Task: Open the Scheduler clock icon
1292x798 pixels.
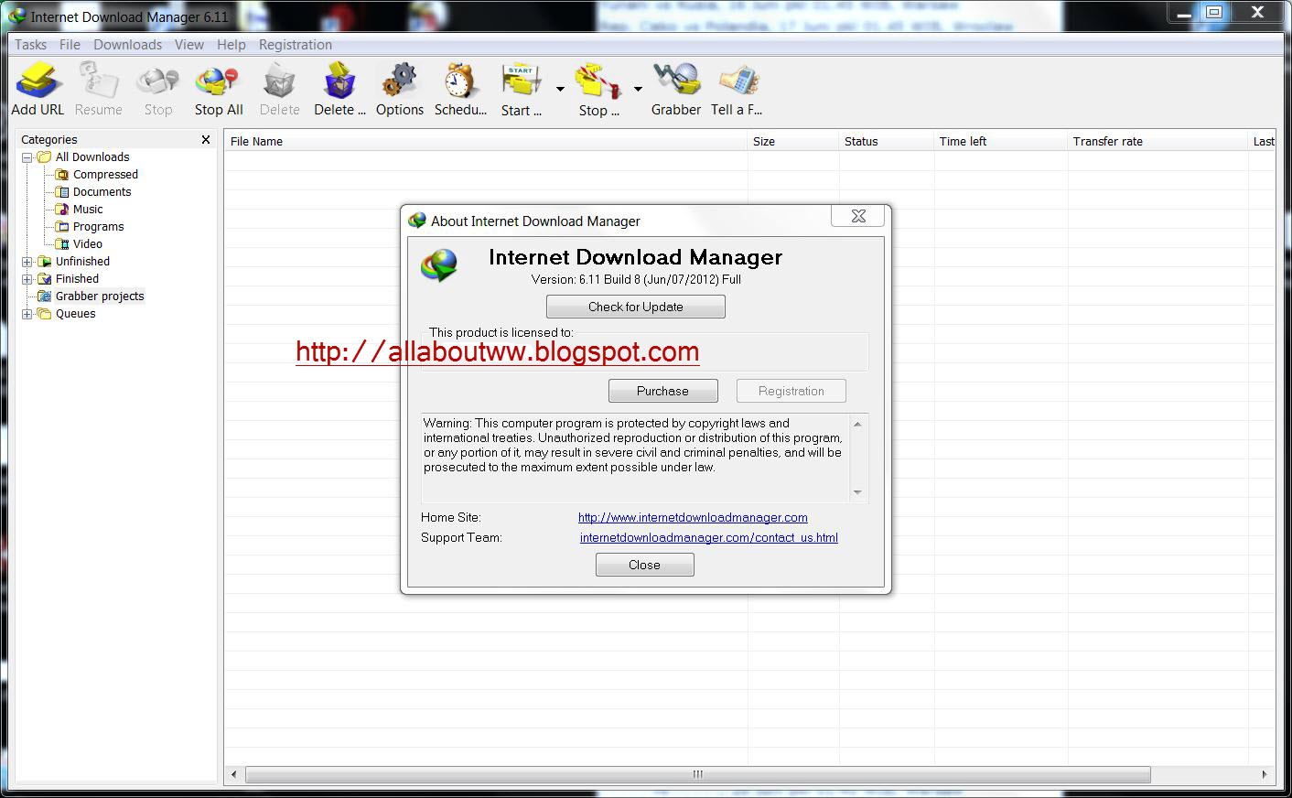Action: [x=459, y=81]
